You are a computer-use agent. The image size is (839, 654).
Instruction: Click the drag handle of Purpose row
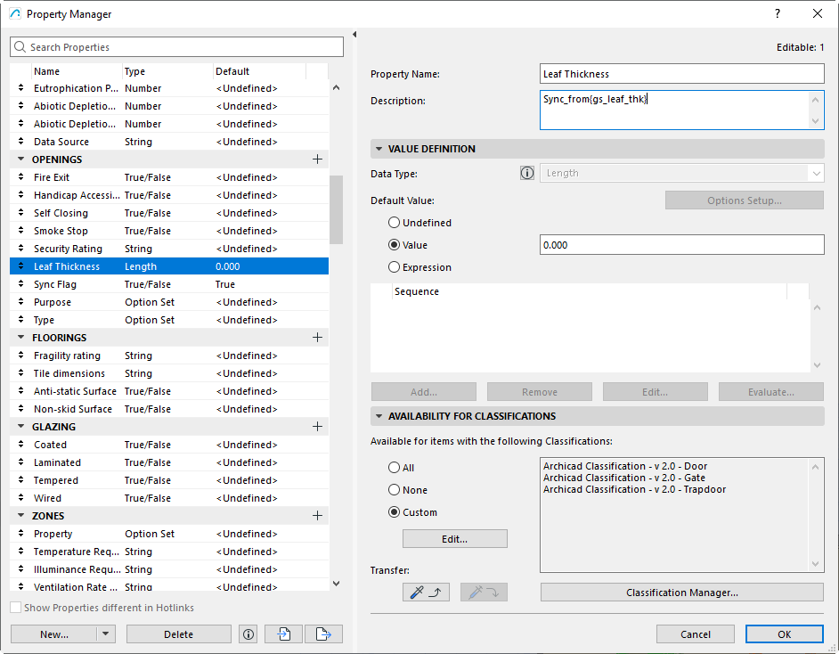tap(20, 302)
